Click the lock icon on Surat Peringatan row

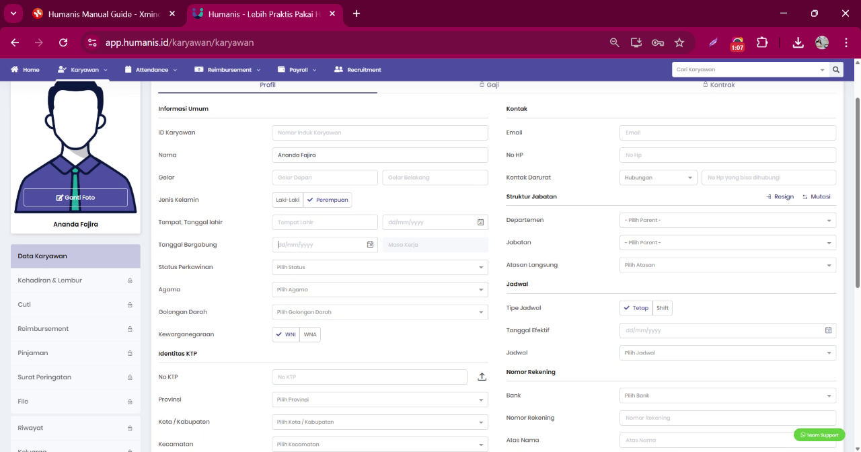(130, 377)
